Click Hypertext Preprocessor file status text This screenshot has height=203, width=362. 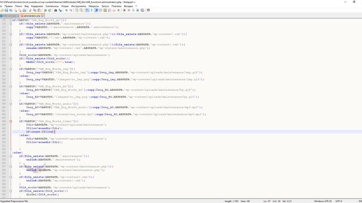pos(14,201)
